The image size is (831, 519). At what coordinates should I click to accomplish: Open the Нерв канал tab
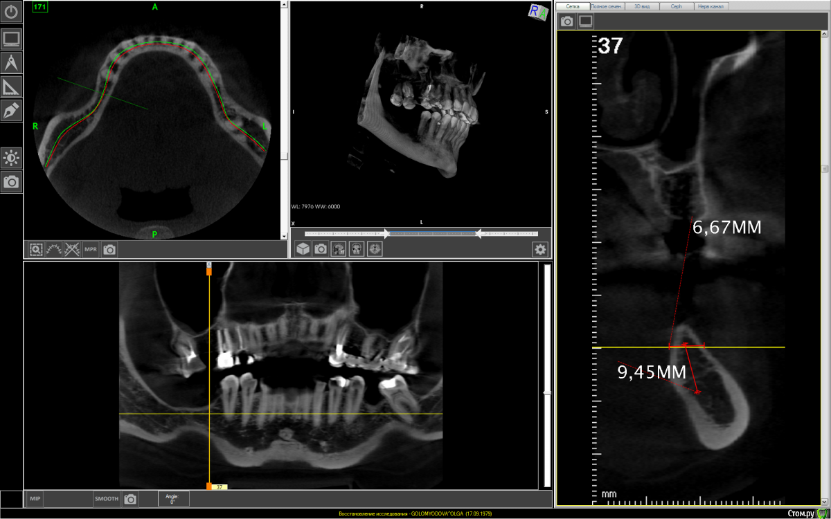711,6
